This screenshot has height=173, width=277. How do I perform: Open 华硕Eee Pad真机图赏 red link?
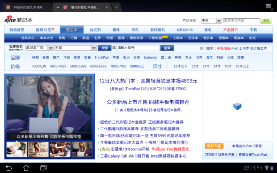coord(170,149)
